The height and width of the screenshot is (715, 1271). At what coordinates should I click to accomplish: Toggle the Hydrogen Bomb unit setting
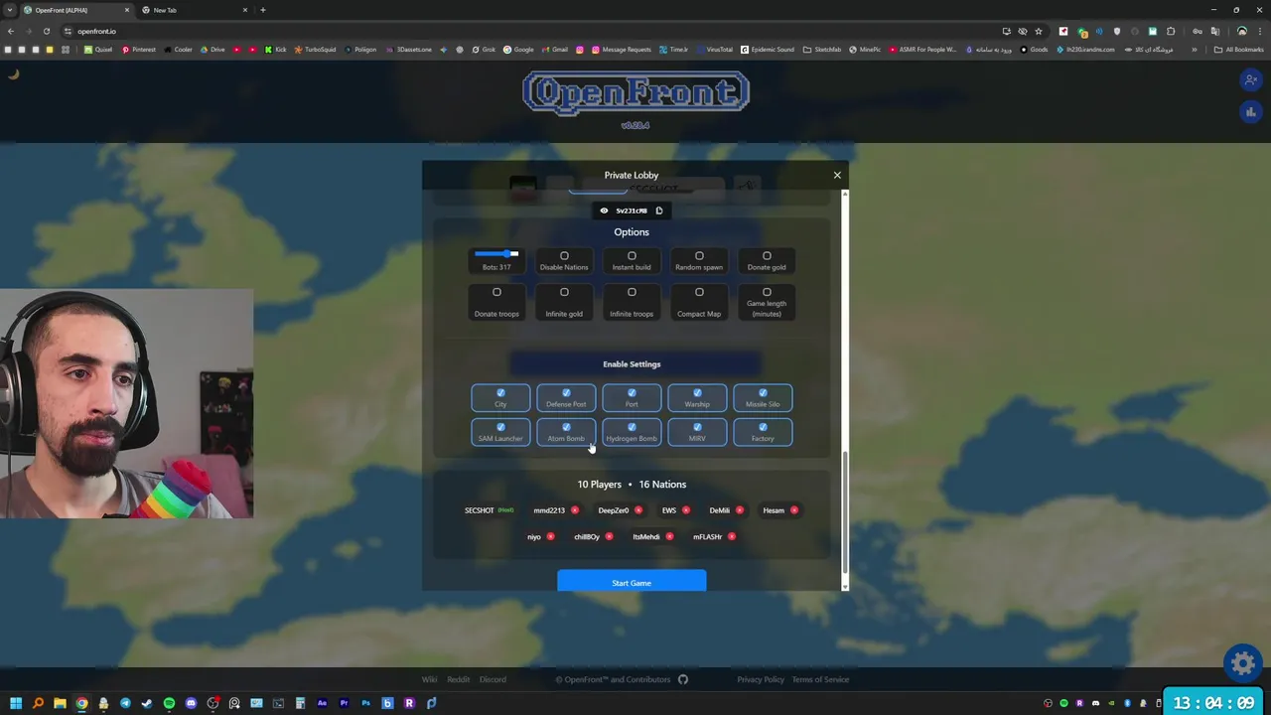coord(632,432)
